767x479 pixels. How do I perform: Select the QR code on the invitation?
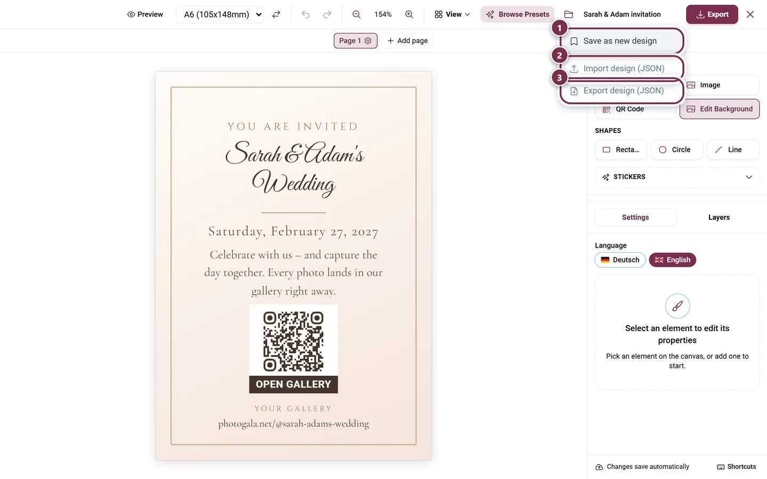pyautogui.click(x=293, y=341)
